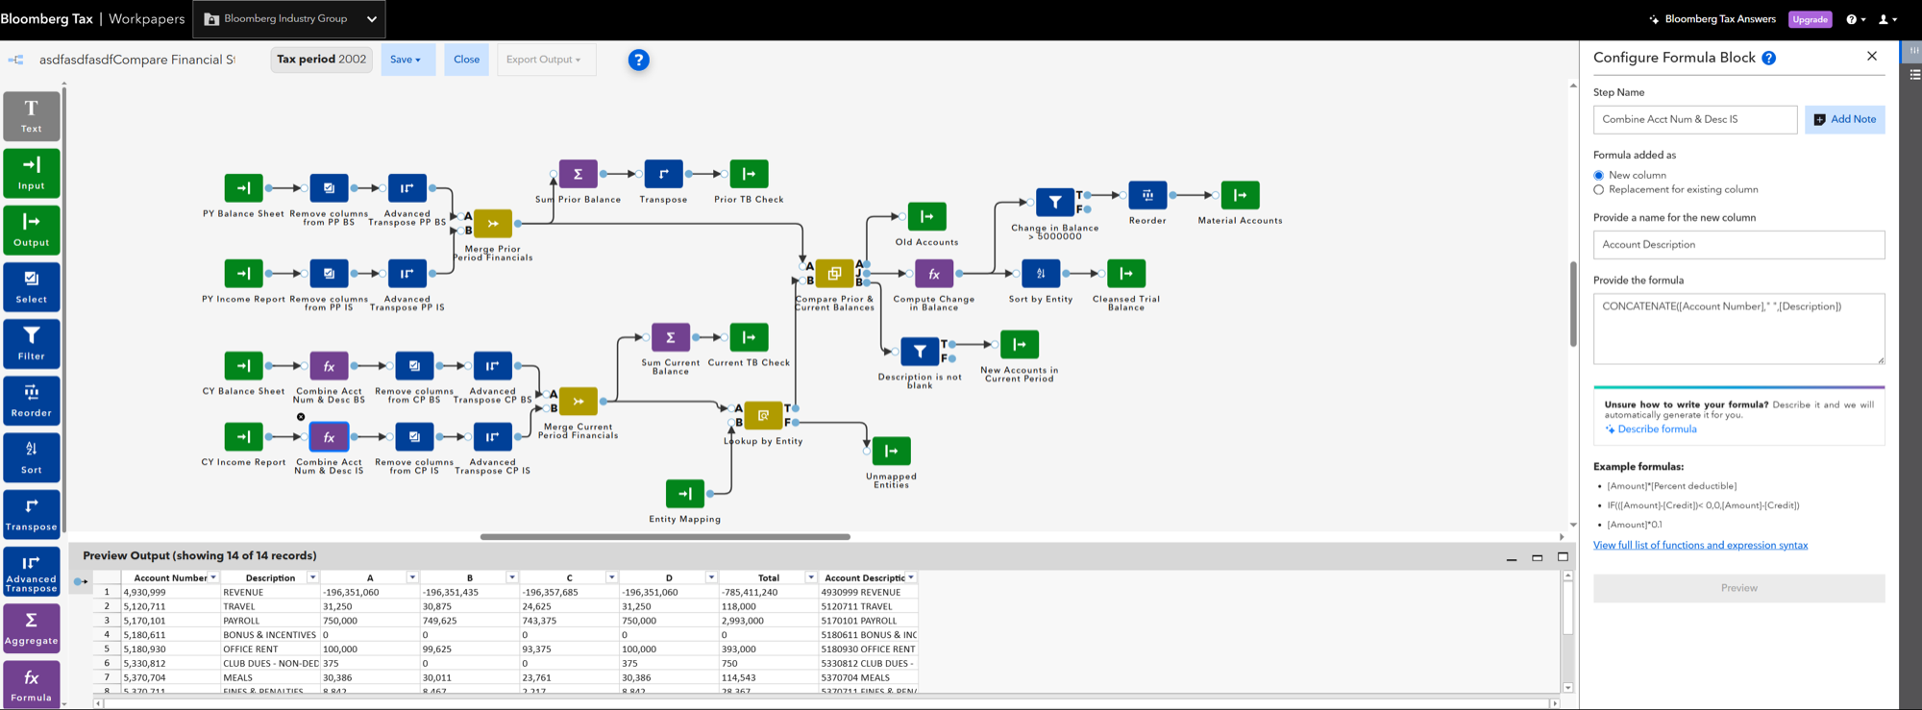This screenshot has height=710, width=1922.
Task: Click the vertical canvas scrollbar thumb
Action: click(x=1573, y=304)
